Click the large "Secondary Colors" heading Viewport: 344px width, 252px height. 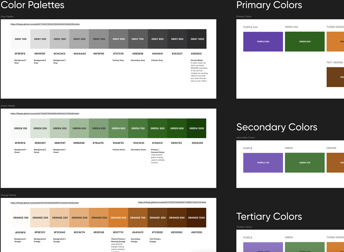(277, 127)
